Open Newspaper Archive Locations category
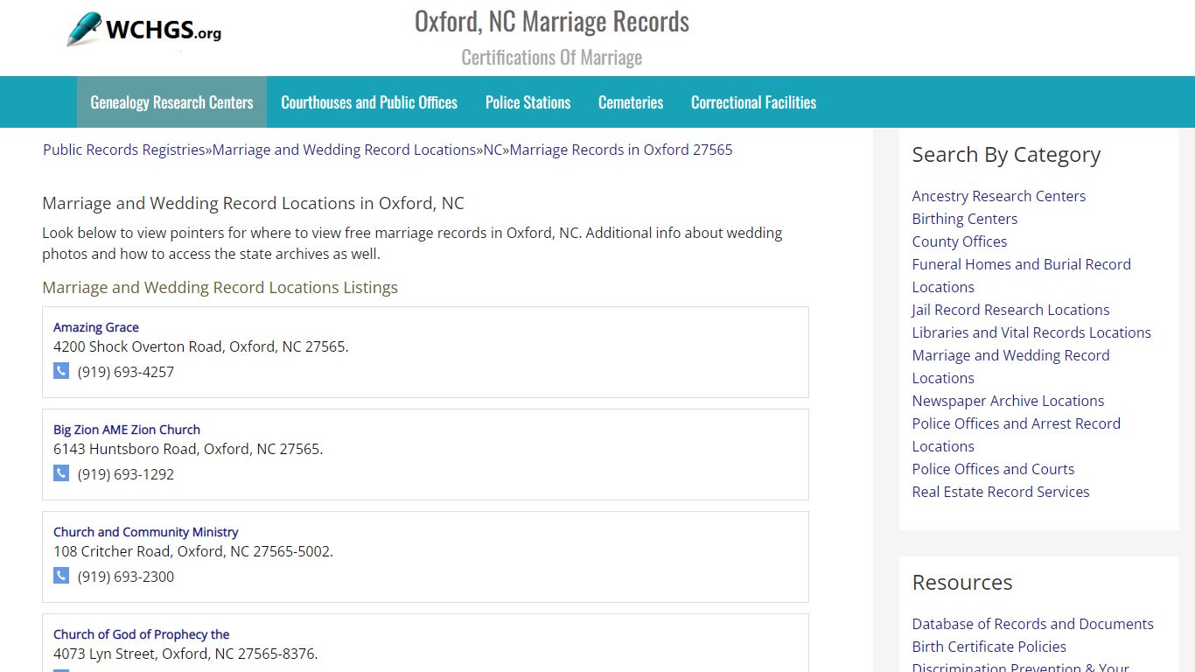Image resolution: width=1195 pixels, height=672 pixels. (x=1009, y=401)
